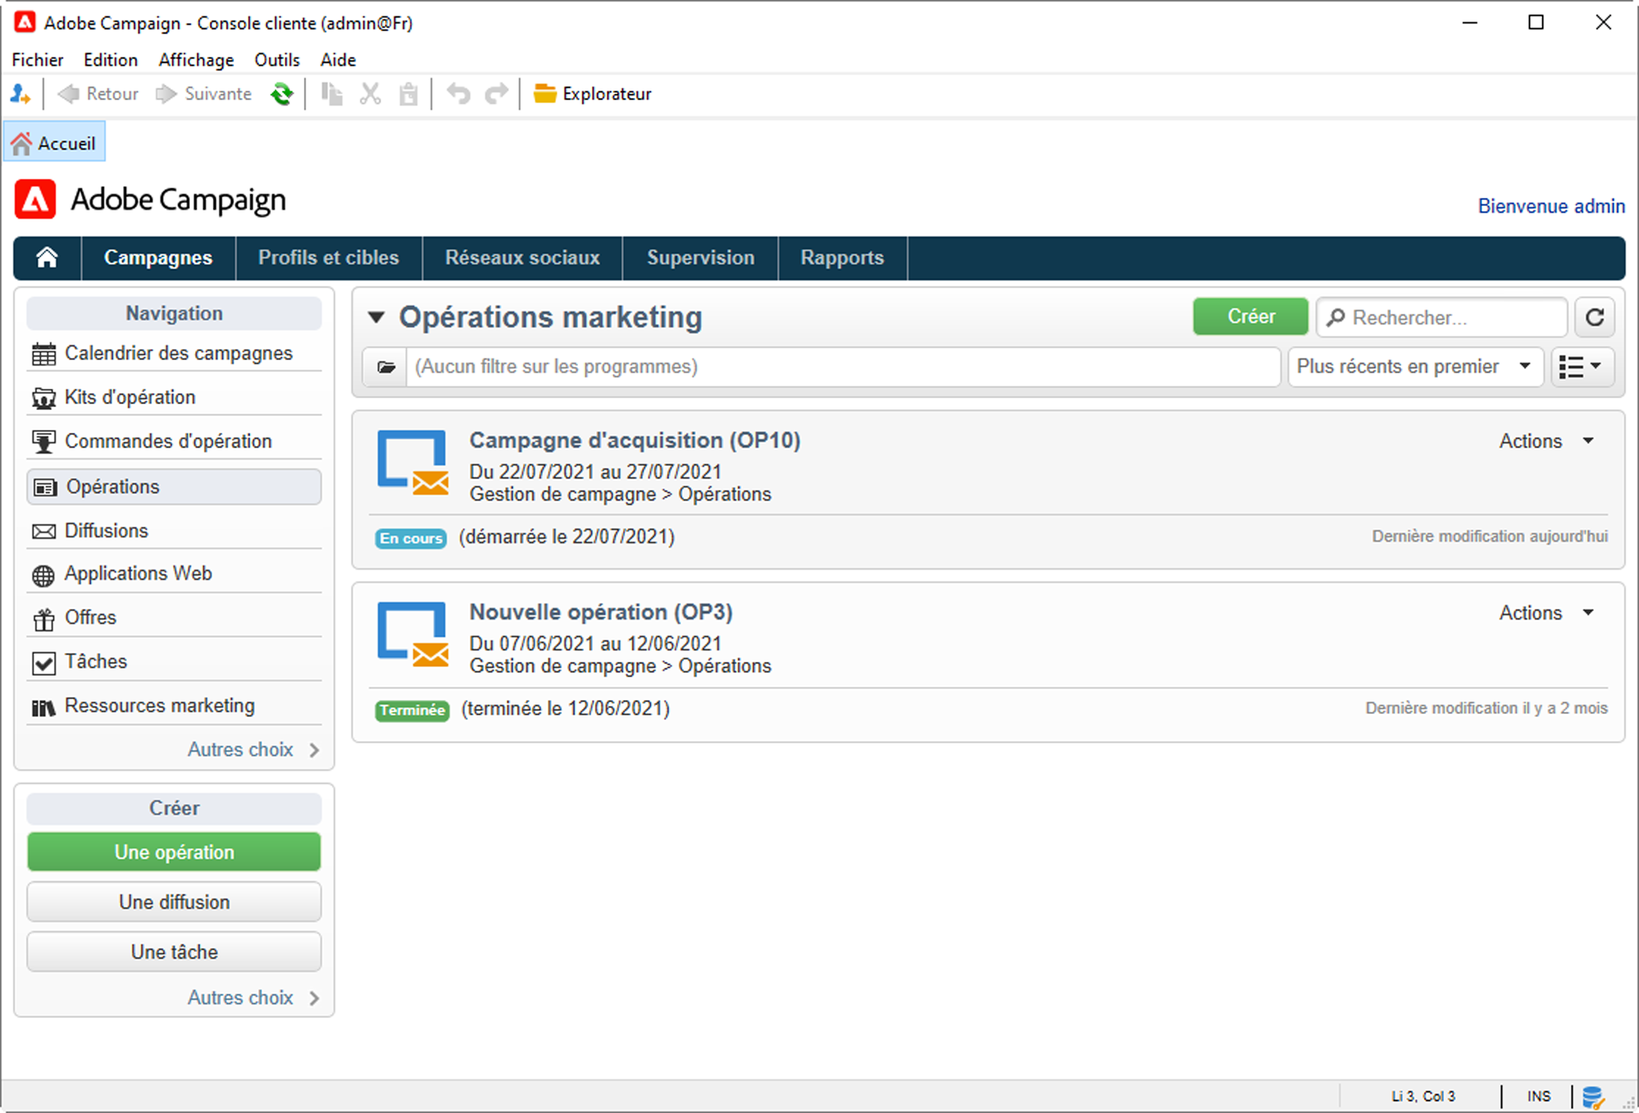Collapse the Opérations marketing section triangle
Screen dimensions: 1639x1113
coord(376,318)
